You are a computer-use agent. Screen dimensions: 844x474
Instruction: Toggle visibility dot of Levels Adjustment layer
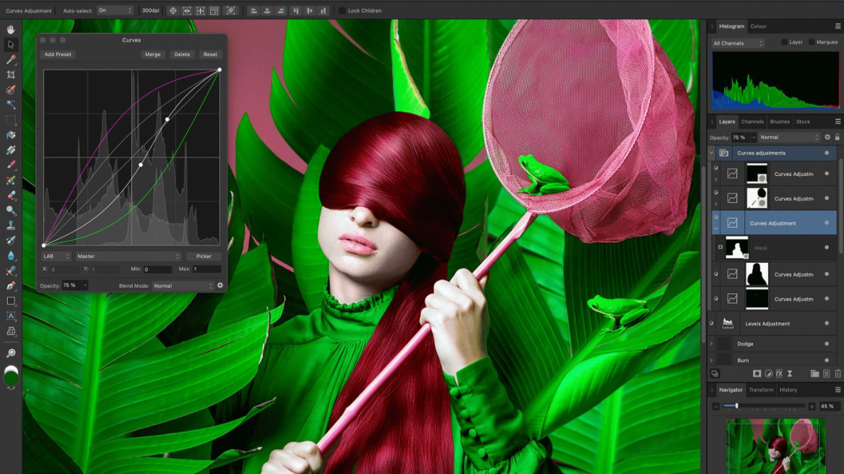click(826, 324)
